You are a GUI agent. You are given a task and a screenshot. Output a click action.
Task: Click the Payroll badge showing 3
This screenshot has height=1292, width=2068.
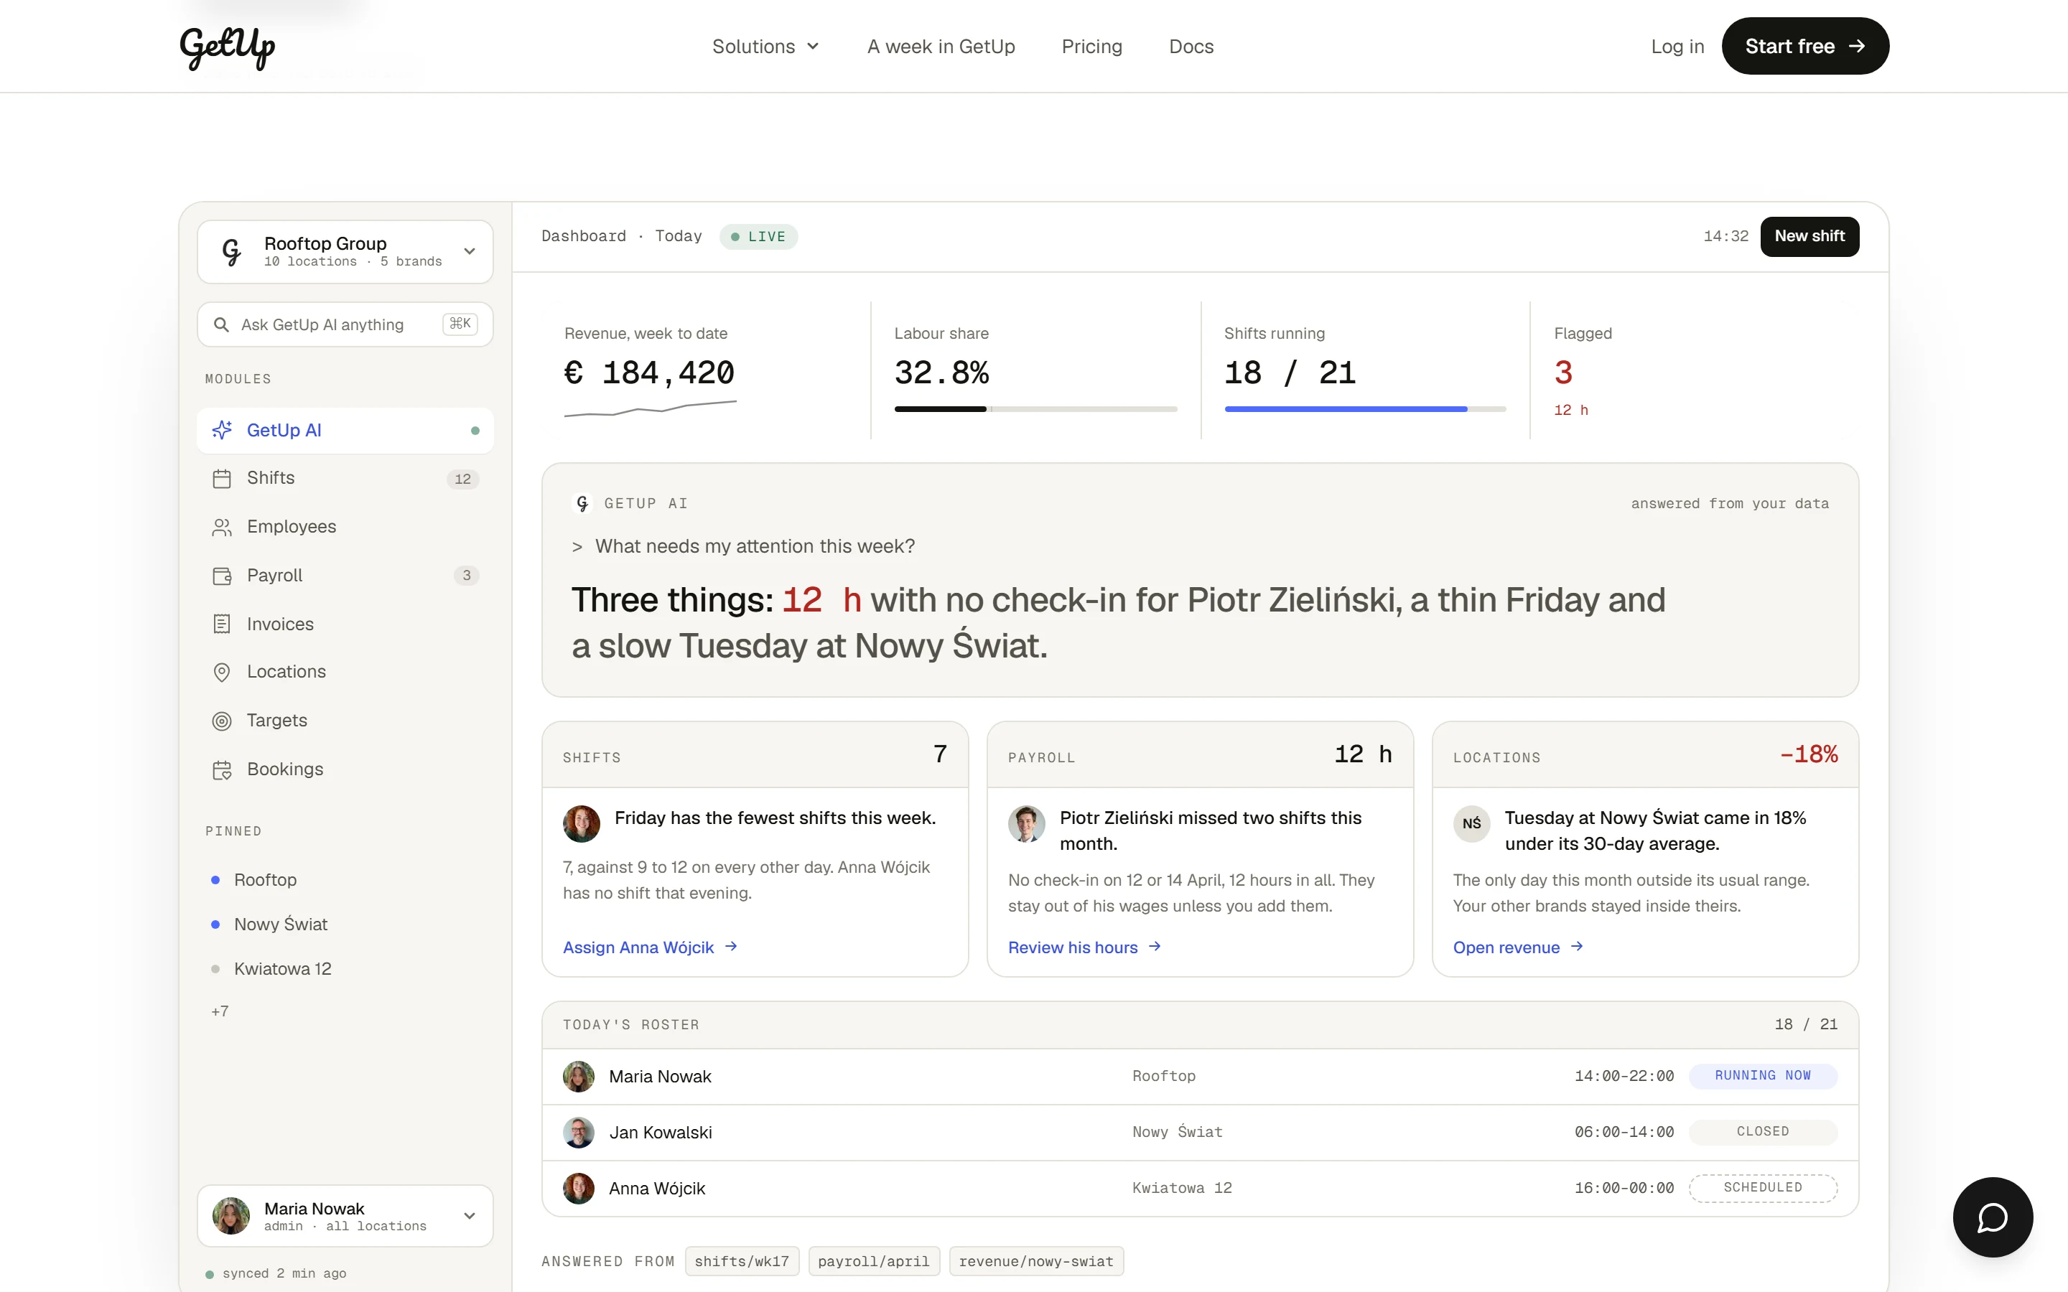point(467,576)
